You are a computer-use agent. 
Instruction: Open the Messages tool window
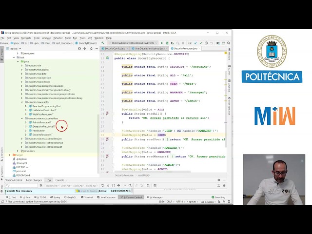click(155, 197)
